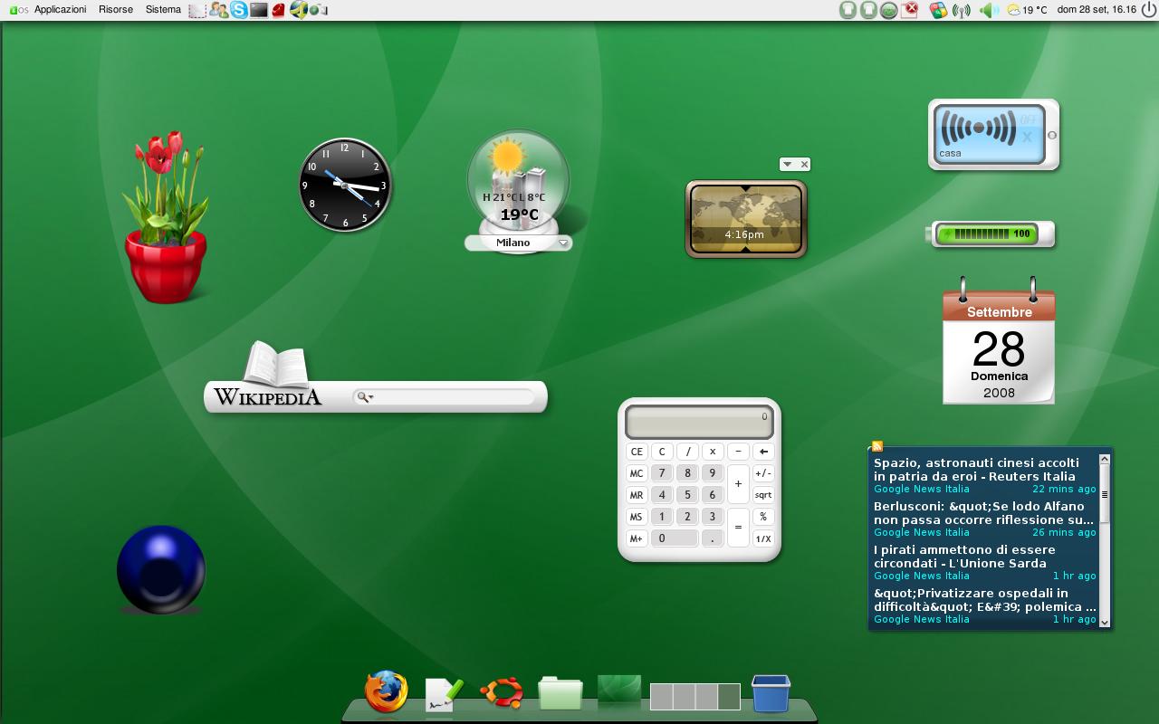
Task: Click the Wikipedia logo
Action: pyautogui.click(x=267, y=396)
